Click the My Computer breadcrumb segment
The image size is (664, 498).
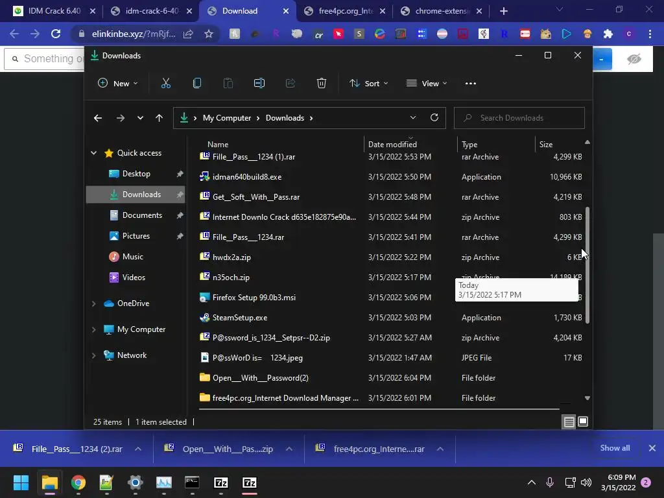tap(226, 118)
